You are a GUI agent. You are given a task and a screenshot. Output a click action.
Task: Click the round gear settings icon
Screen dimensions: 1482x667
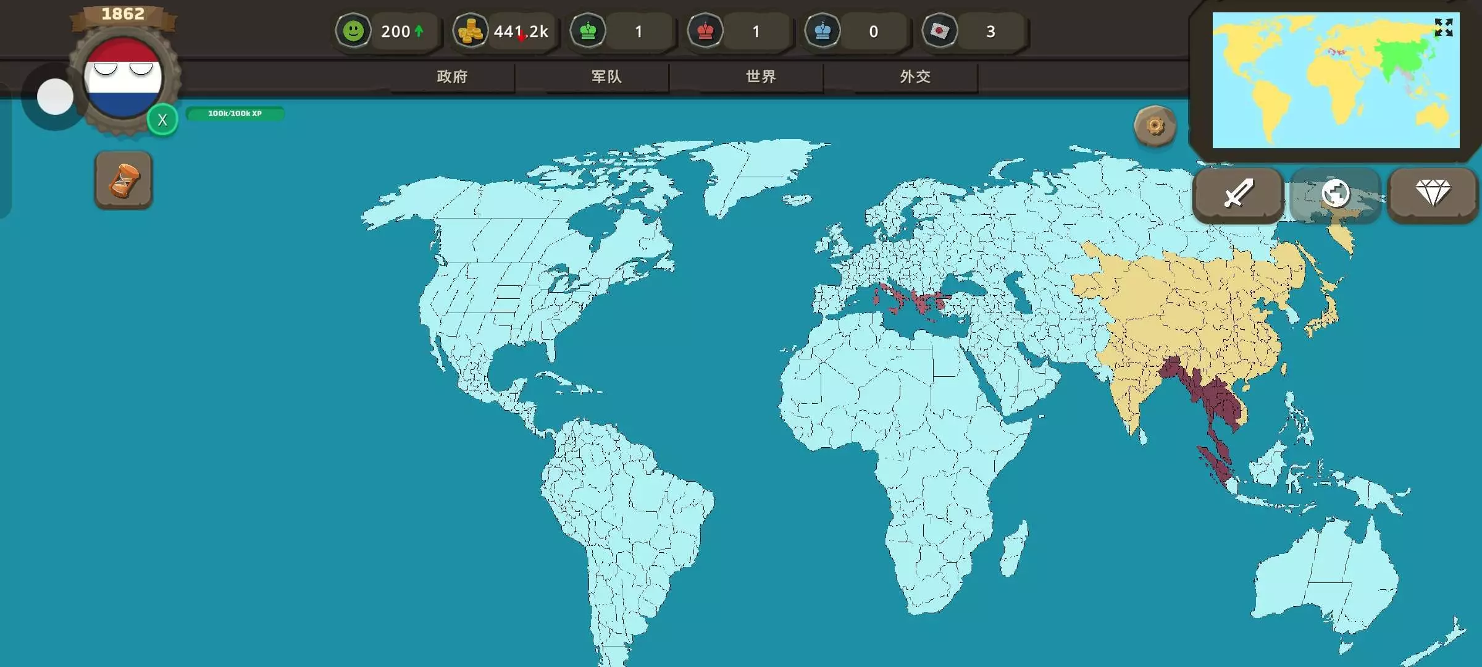(x=1155, y=126)
